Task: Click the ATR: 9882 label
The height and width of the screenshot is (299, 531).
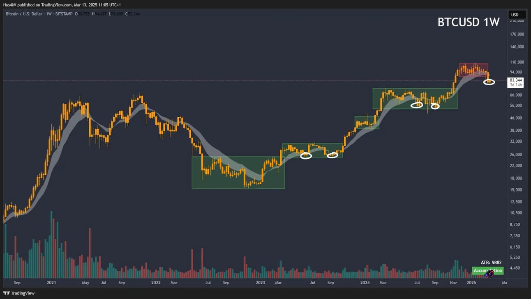Action: click(x=491, y=262)
